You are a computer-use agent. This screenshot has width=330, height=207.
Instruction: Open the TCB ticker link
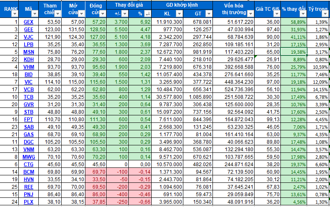28,97
